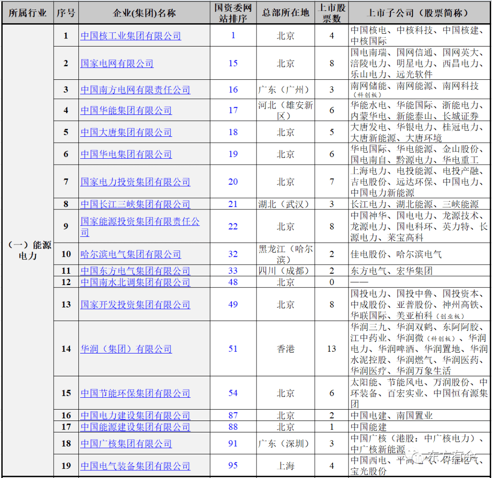Open the 国家电网有限公司 link
The height and width of the screenshot is (478, 492).
[x=117, y=63]
